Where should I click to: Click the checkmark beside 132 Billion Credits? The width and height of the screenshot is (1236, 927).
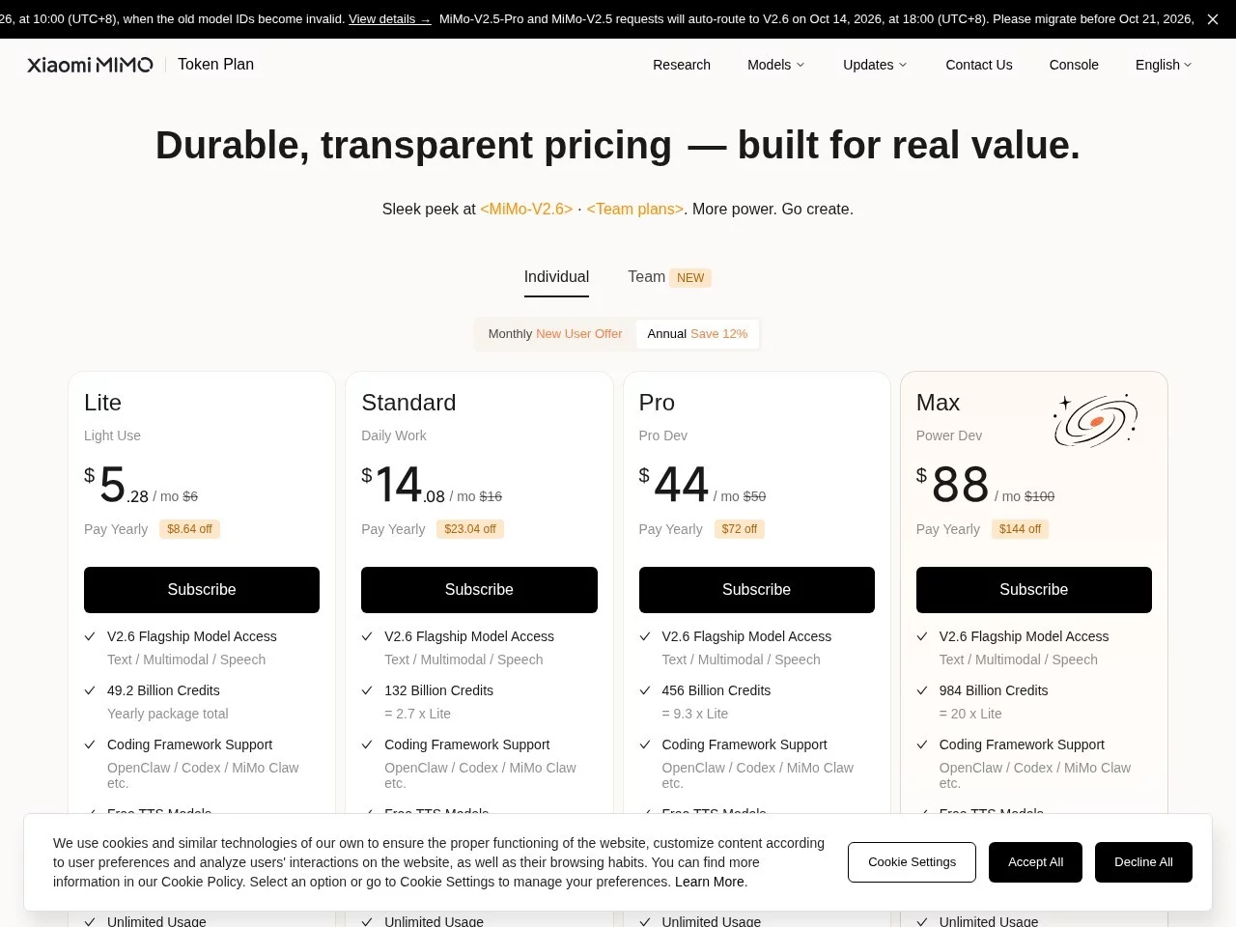tap(367, 690)
